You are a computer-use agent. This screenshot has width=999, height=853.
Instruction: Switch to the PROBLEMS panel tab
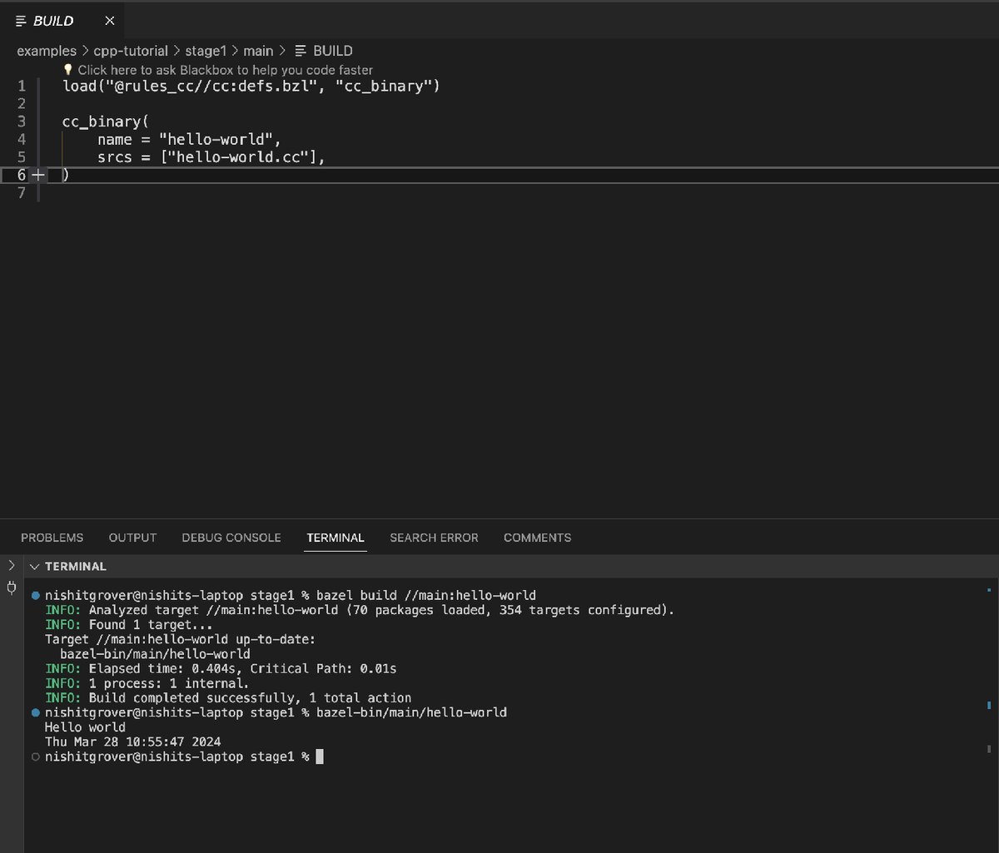pos(52,538)
